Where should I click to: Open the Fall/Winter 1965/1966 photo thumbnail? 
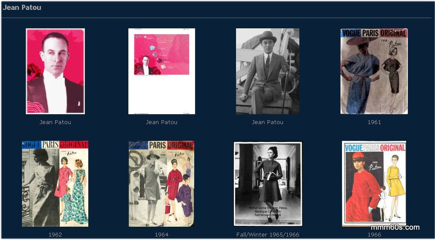click(268, 184)
